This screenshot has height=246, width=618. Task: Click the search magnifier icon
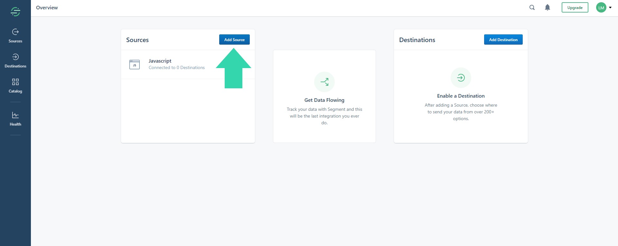(532, 7)
